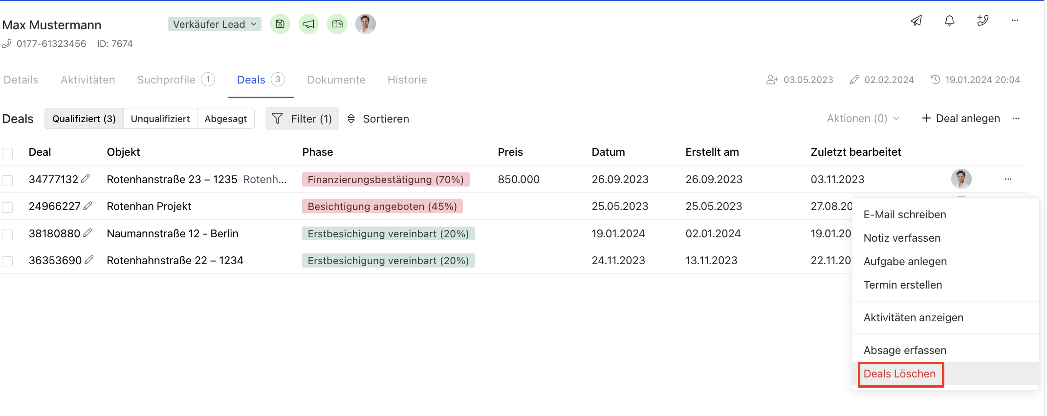Choose Deals Löschen from context menu
Screen dimensions: 1047x416
click(x=899, y=374)
